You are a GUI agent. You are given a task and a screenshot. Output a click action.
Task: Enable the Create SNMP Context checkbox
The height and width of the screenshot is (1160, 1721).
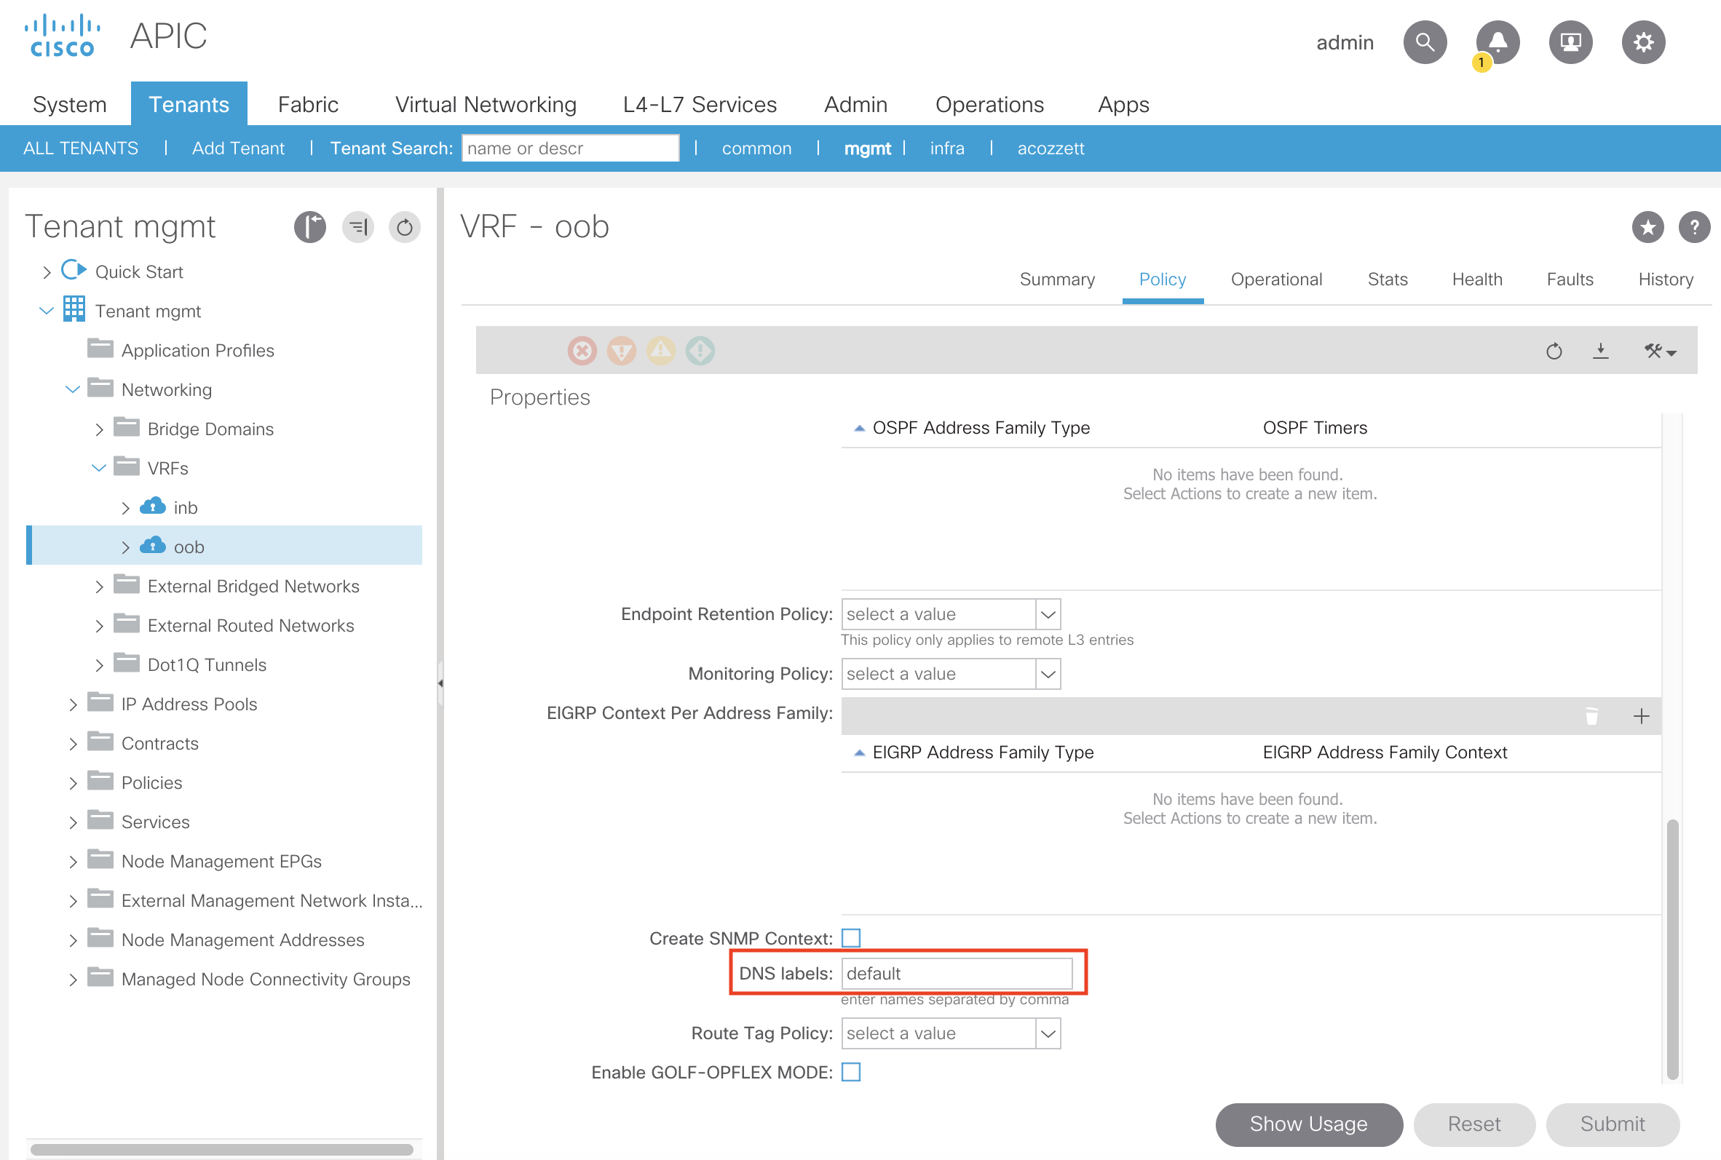[851, 938]
